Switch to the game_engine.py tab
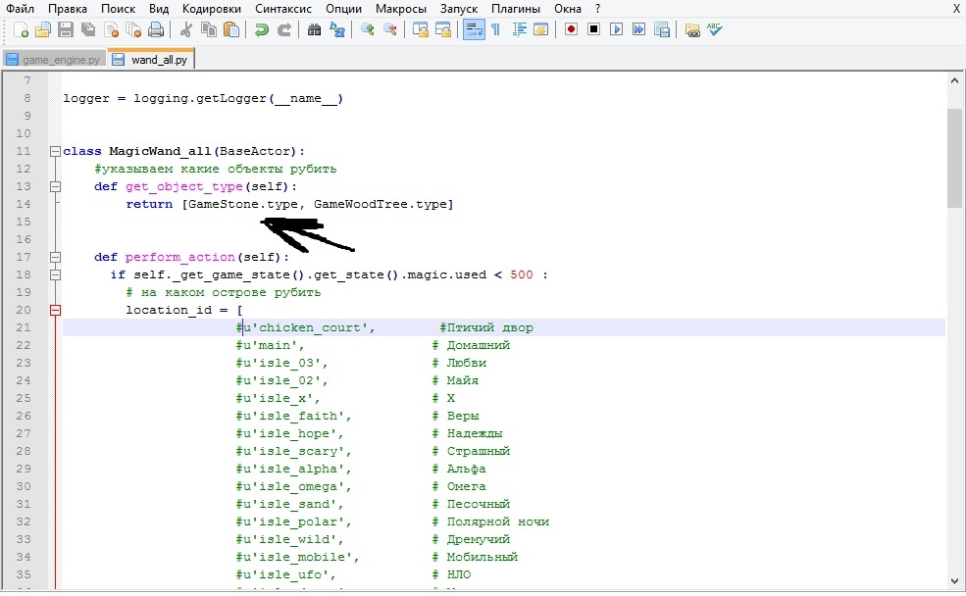This screenshot has width=966, height=596. click(x=53, y=59)
